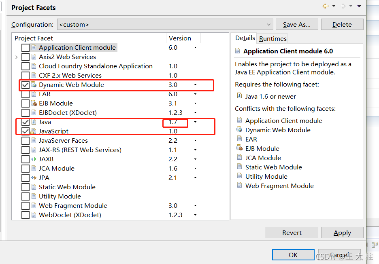Click the Dynamic Web Module globe icon
This screenshot has height=264, width=379.
(34, 85)
